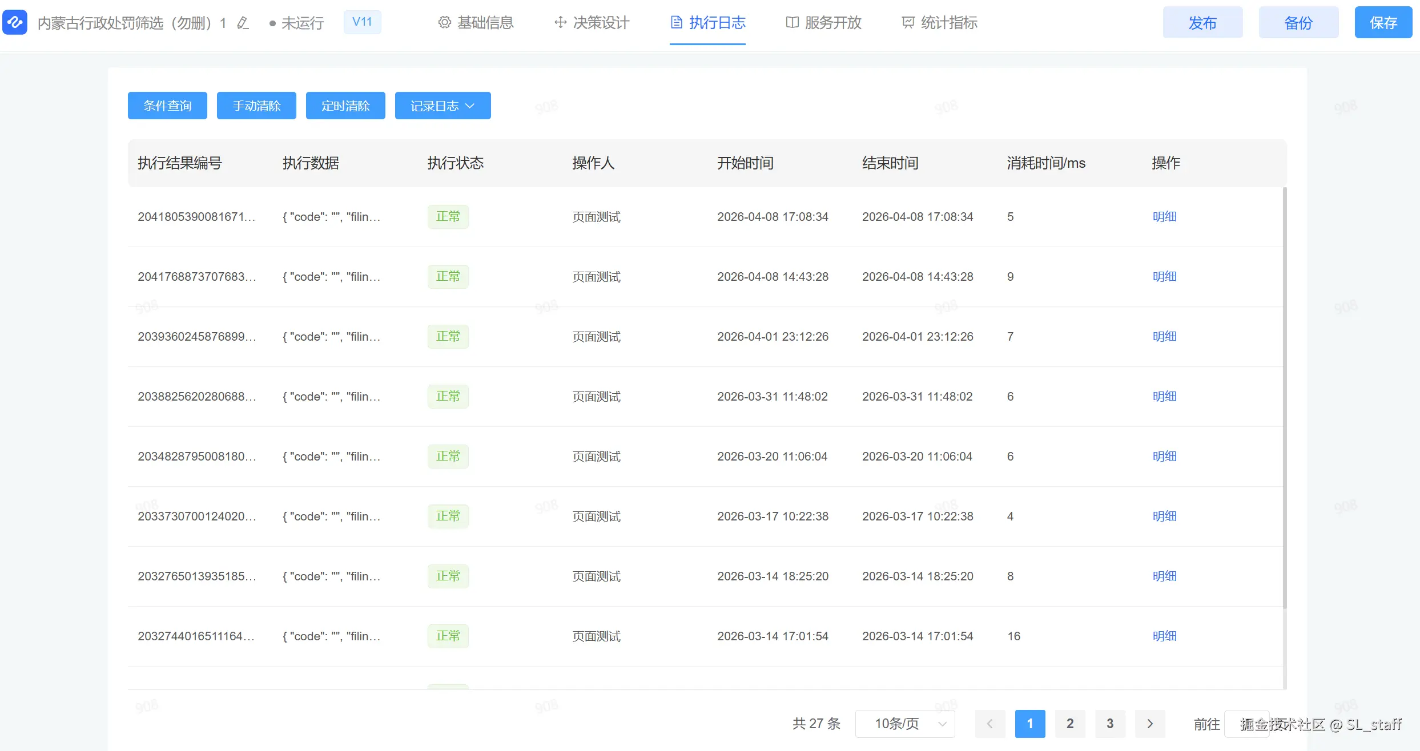
Task: Click the gear icon of 基础信息
Action: pyautogui.click(x=444, y=22)
